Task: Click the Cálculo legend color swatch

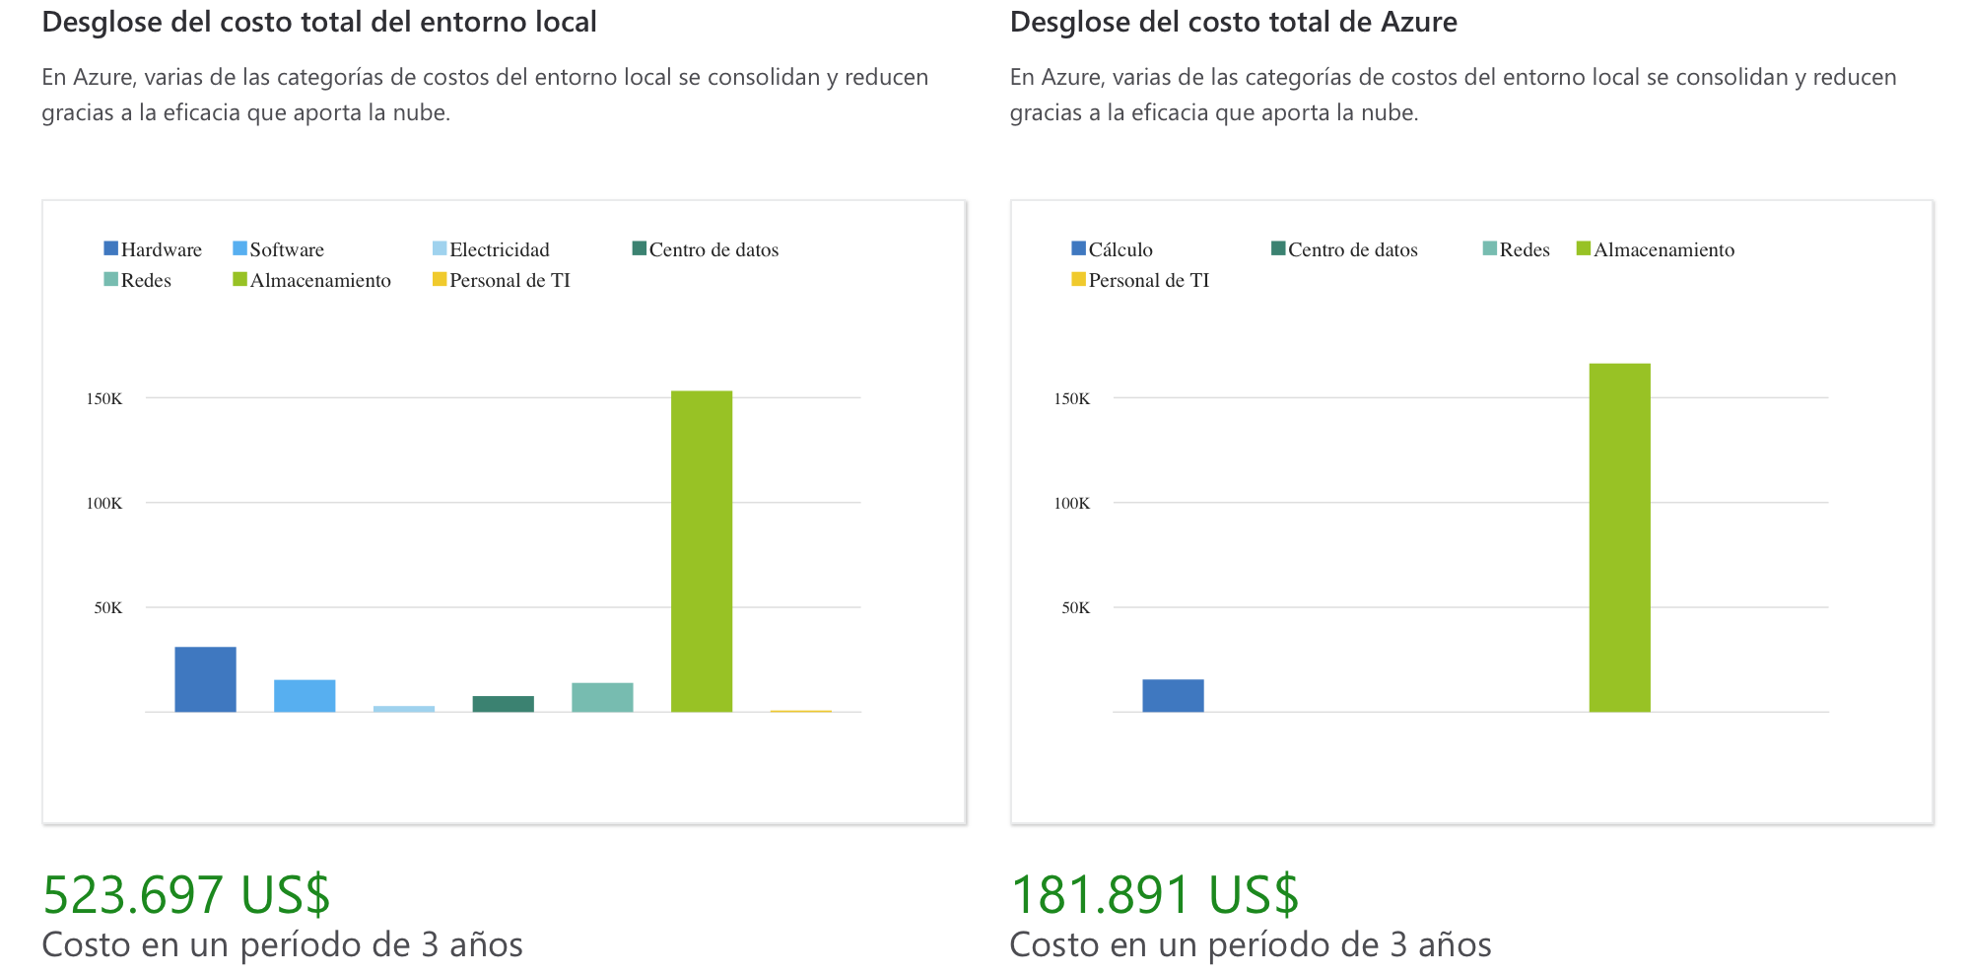Action: click(x=1078, y=248)
